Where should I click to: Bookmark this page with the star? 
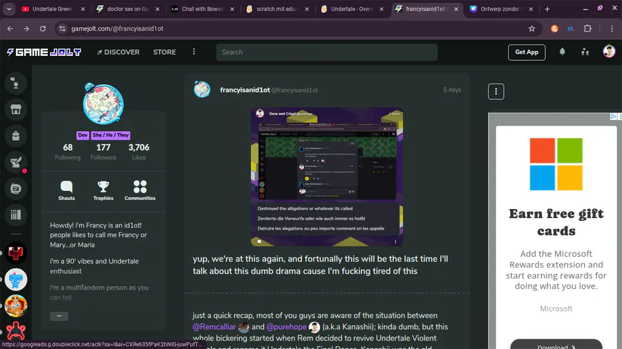(531, 28)
